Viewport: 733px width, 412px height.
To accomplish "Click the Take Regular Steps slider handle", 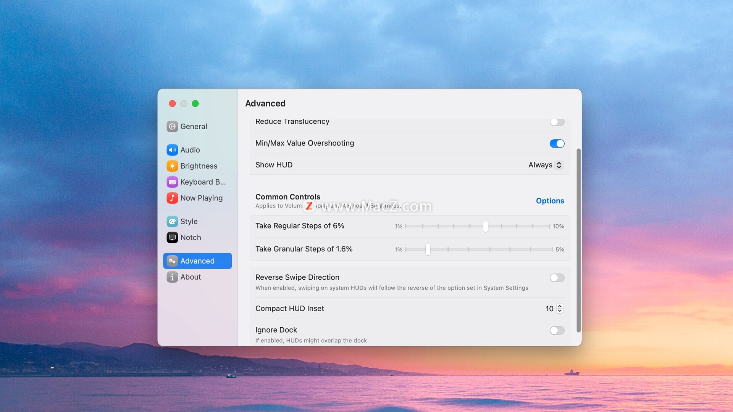I will [485, 226].
